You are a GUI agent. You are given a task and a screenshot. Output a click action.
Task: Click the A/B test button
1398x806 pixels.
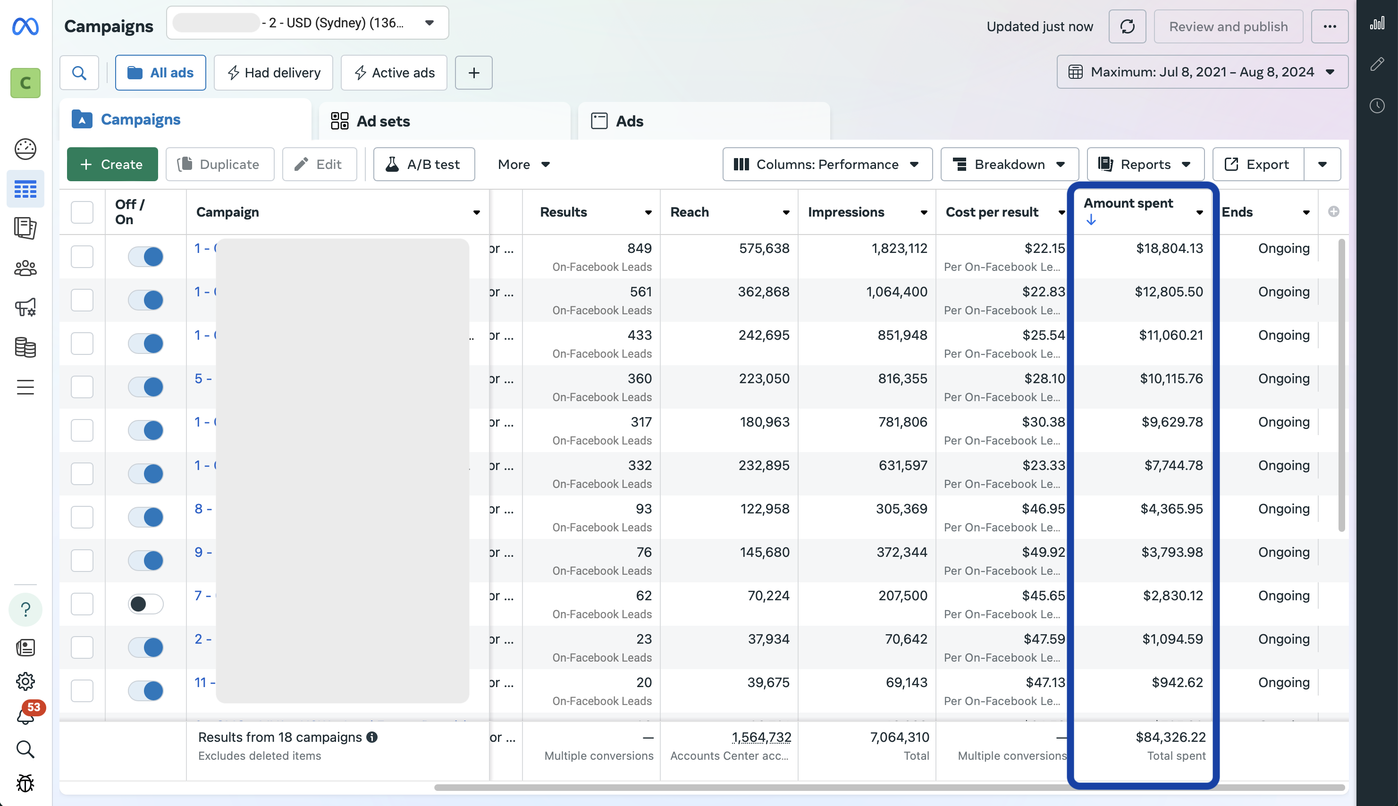(x=423, y=164)
